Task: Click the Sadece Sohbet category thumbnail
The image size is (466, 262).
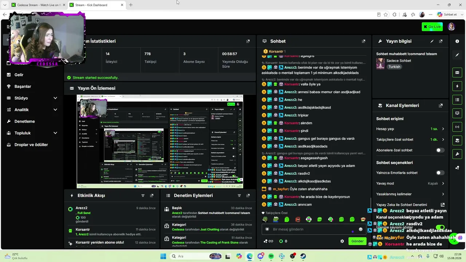Action: coord(380,64)
